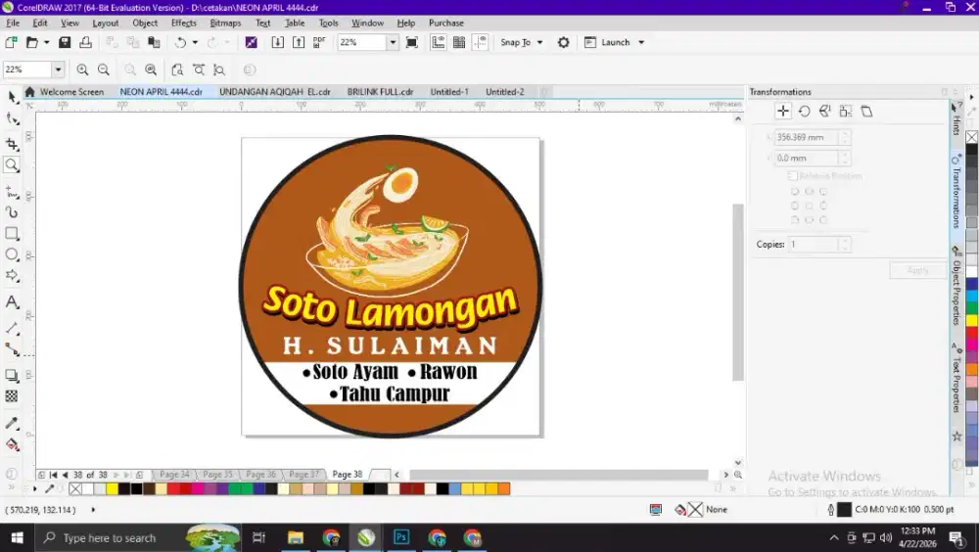
Task: Select the Transparency tool
Action: [x=12, y=396]
